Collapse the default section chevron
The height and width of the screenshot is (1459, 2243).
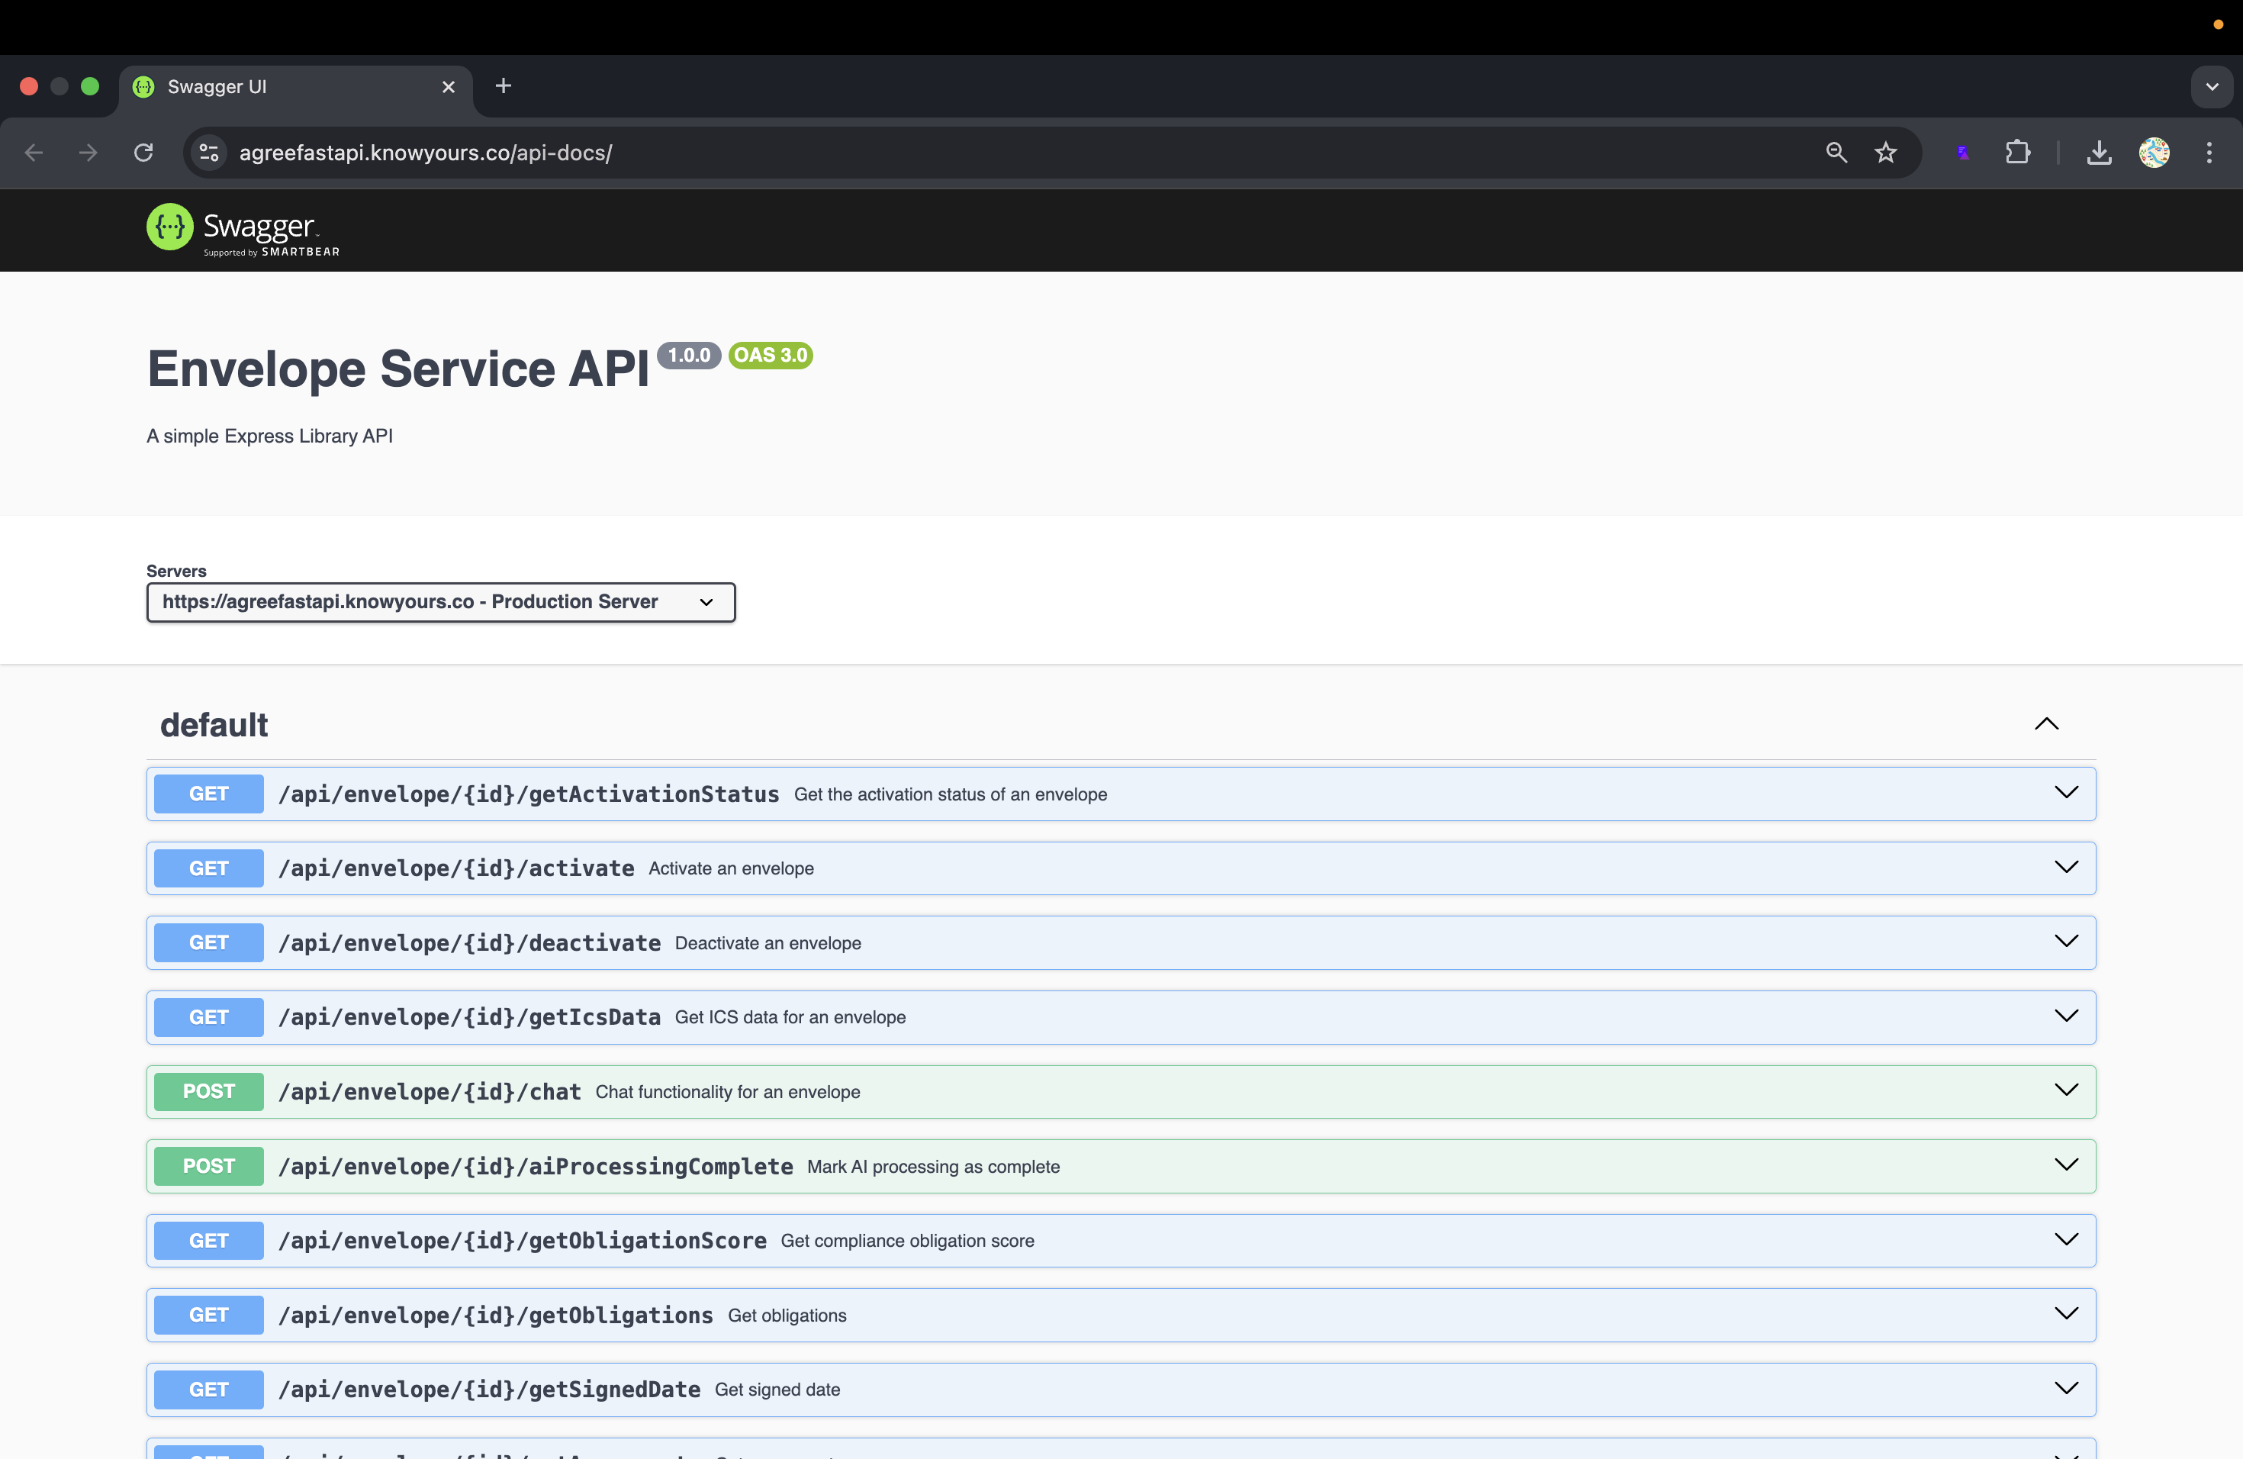click(2046, 724)
